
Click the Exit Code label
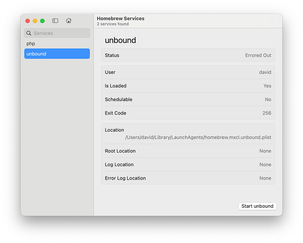point(115,113)
